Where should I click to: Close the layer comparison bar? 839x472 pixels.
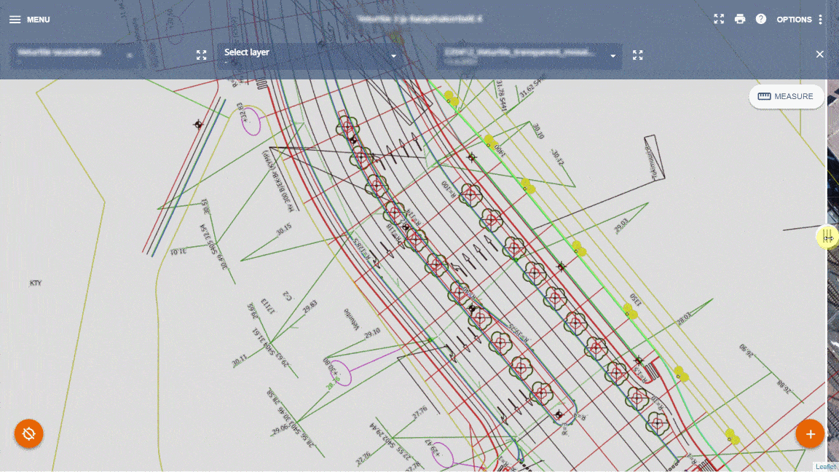pos(819,54)
